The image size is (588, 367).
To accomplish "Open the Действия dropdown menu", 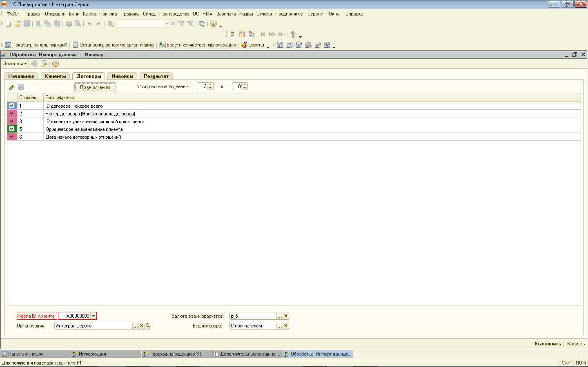I will [15, 64].
